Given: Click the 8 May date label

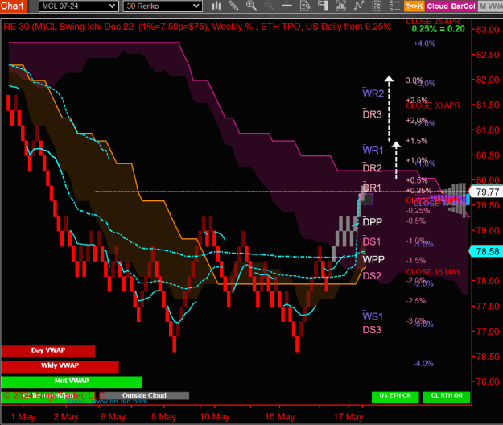Looking at the screenshot, I should [x=163, y=417].
